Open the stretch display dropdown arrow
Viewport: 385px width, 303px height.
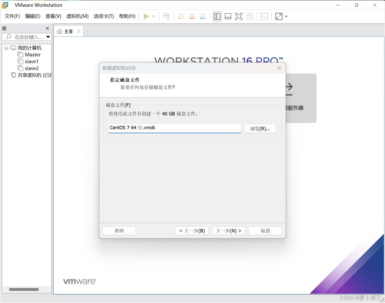point(286,17)
